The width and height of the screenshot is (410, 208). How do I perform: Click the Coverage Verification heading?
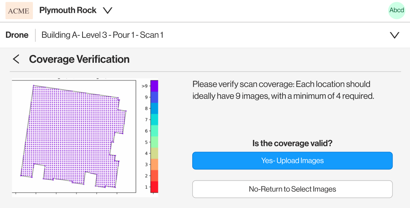coord(79,59)
